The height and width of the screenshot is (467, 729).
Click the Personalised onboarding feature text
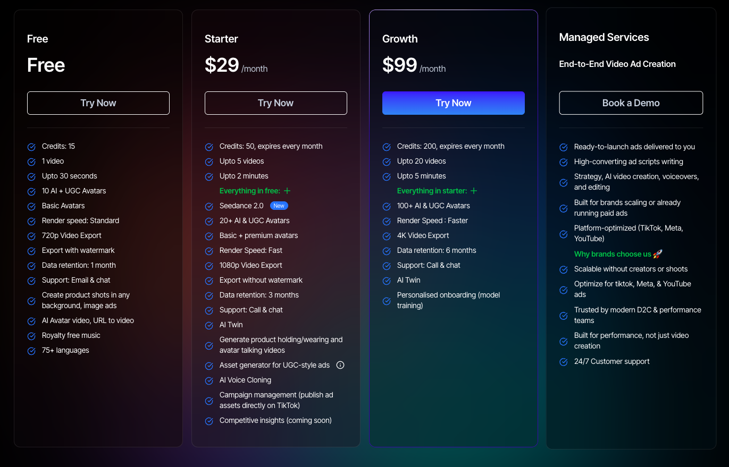coord(448,300)
